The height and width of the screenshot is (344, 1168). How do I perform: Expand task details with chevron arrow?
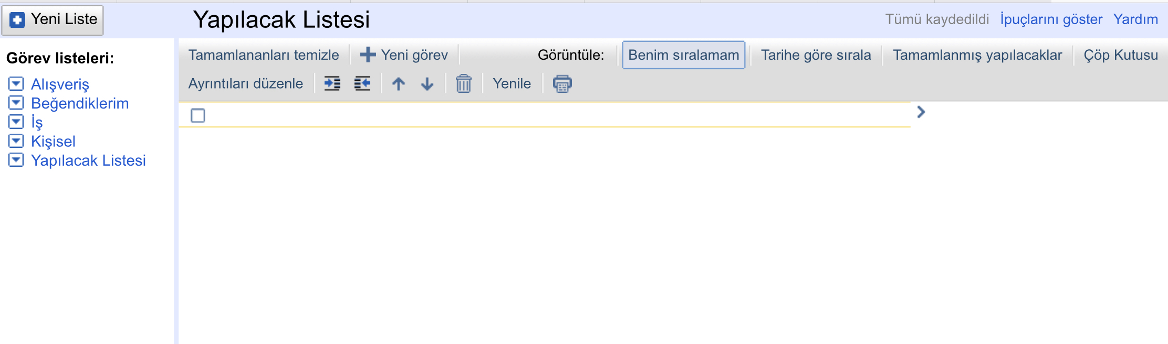click(x=921, y=112)
